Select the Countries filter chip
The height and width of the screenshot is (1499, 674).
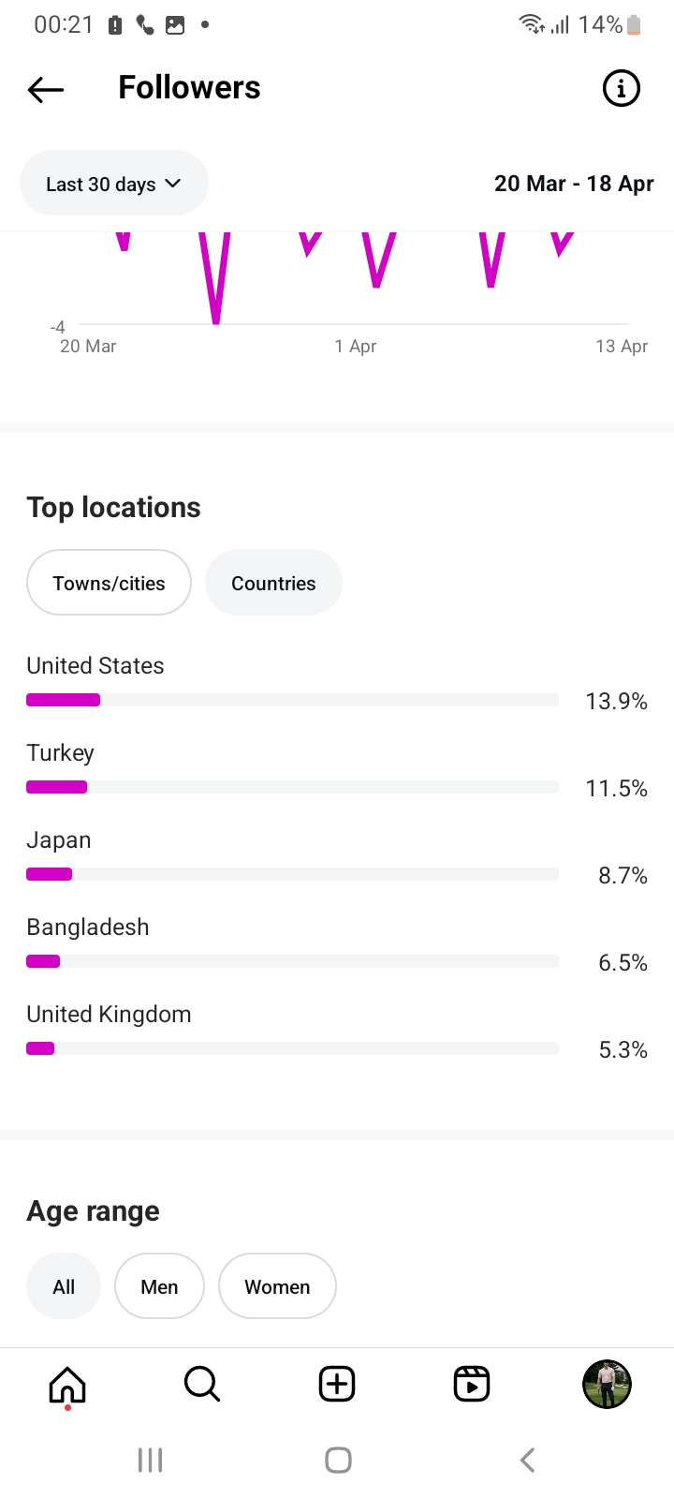273,583
